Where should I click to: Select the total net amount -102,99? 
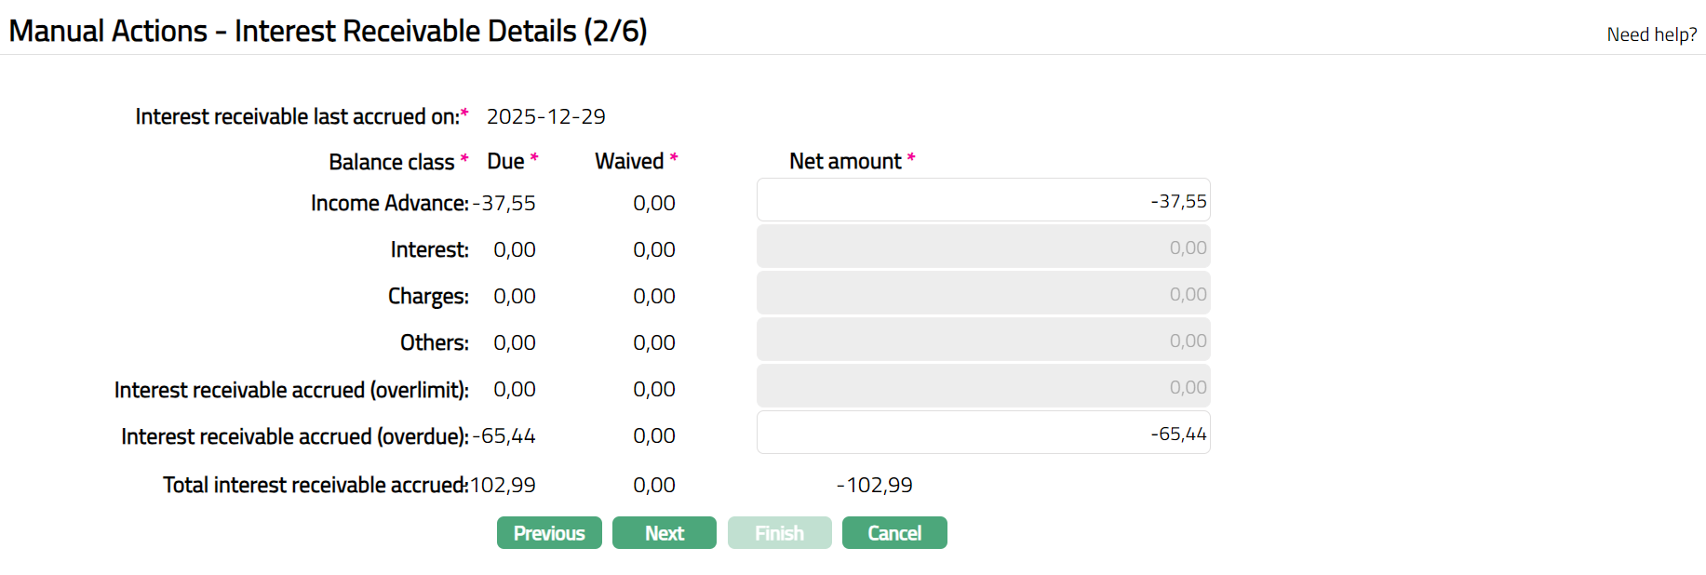pos(875,485)
